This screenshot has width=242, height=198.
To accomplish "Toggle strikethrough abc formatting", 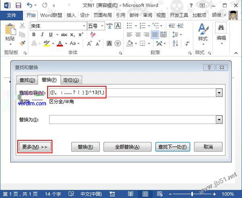I will 64,35.
